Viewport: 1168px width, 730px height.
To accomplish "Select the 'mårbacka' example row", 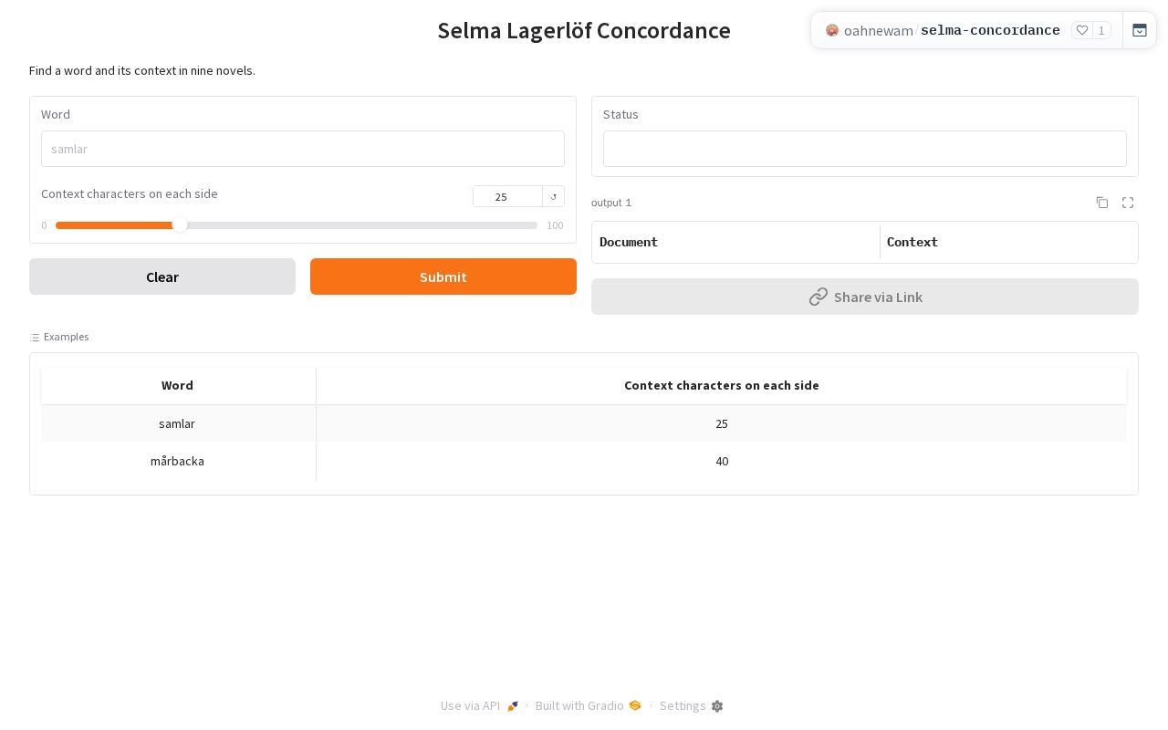I will 584,461.
